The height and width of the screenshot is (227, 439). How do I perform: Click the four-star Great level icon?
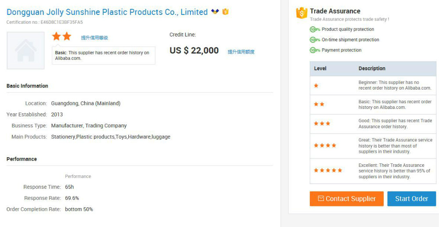point(325,145)
